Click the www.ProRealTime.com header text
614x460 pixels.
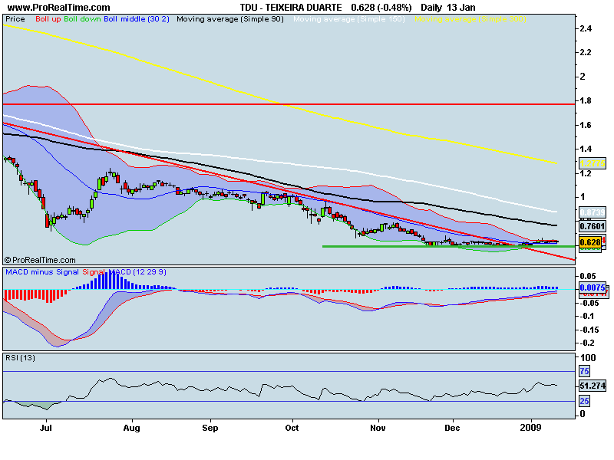pyautogui.click(x=59, y=8)
